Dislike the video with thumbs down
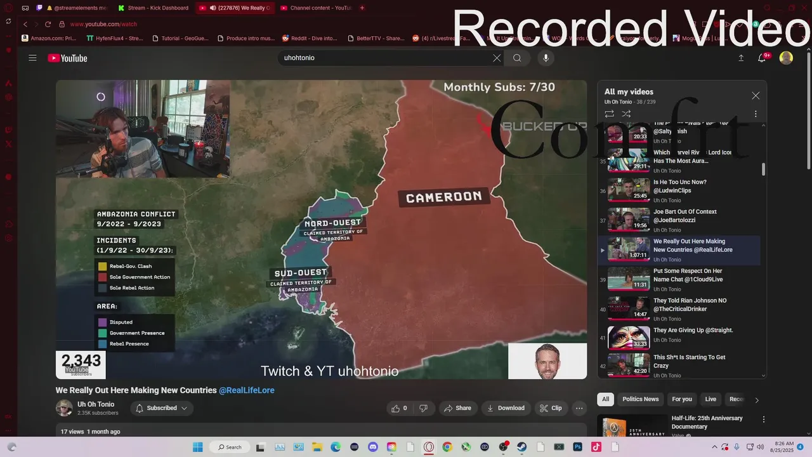Image resolution: width=812 pixels, height=457 pixels. 423,408
